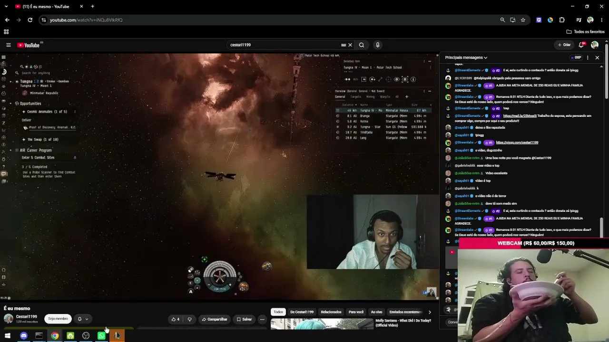Screen dimensions: 609x342
Task: Run the YouTube search with magnifier button
Action: (x=362, y=45)
